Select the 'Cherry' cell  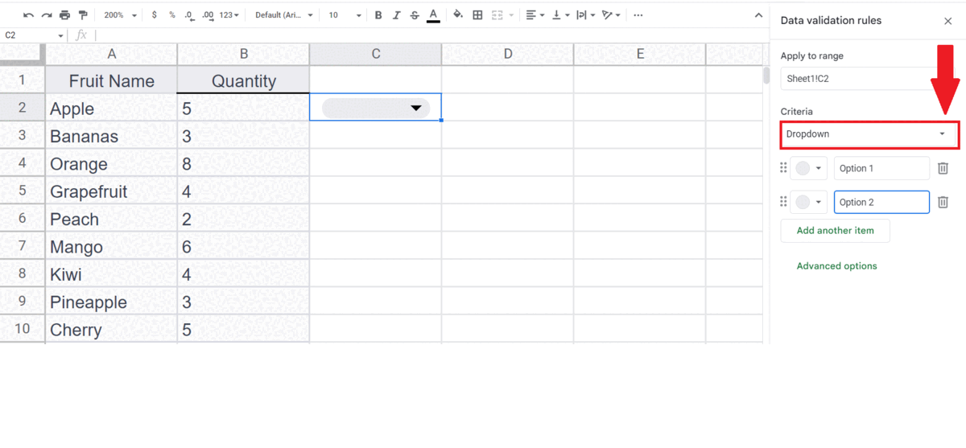point(111,329)
